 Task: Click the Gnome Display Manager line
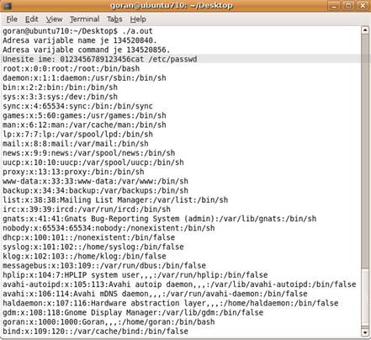133,313
